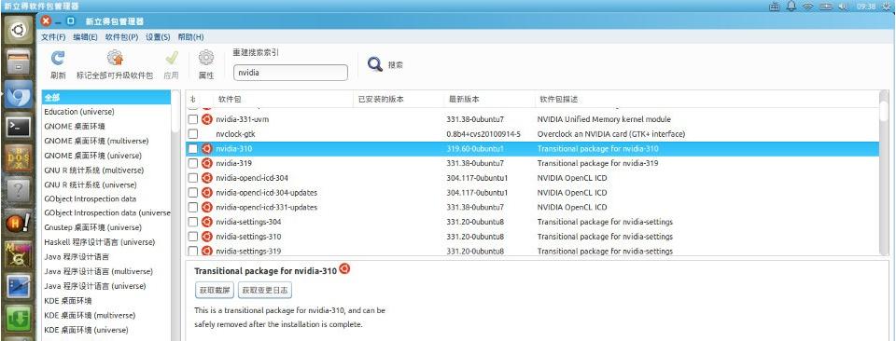Click version 0.8b4+cvs20100914-5 cell
Viewport: 896px width, 341px height.
click(x=483, y=134)
